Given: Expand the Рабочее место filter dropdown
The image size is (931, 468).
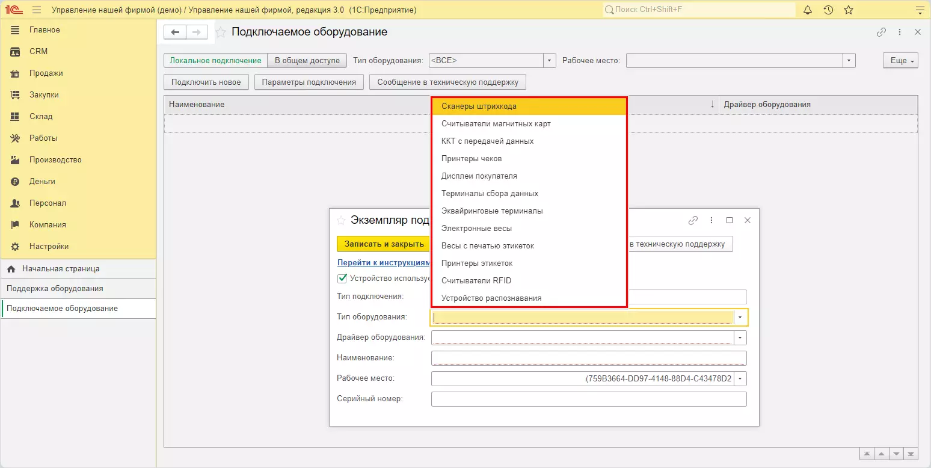Looking at the screenshot, I should 849,60.
